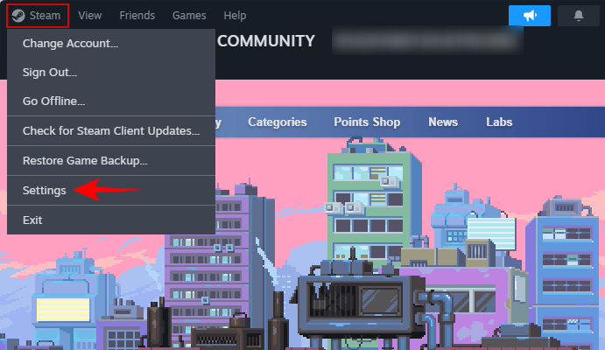Screen dimensions: 605x350
Task: Open the Friends menu
Action: click(137, 16)
